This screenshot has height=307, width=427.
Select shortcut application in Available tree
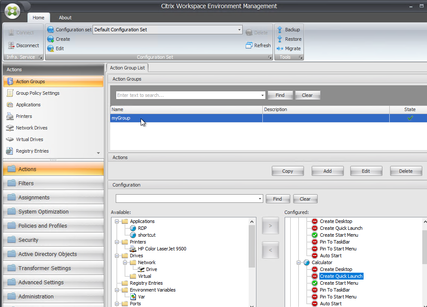147,235
